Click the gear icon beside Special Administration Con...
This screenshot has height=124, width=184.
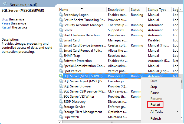pos(61,66)
